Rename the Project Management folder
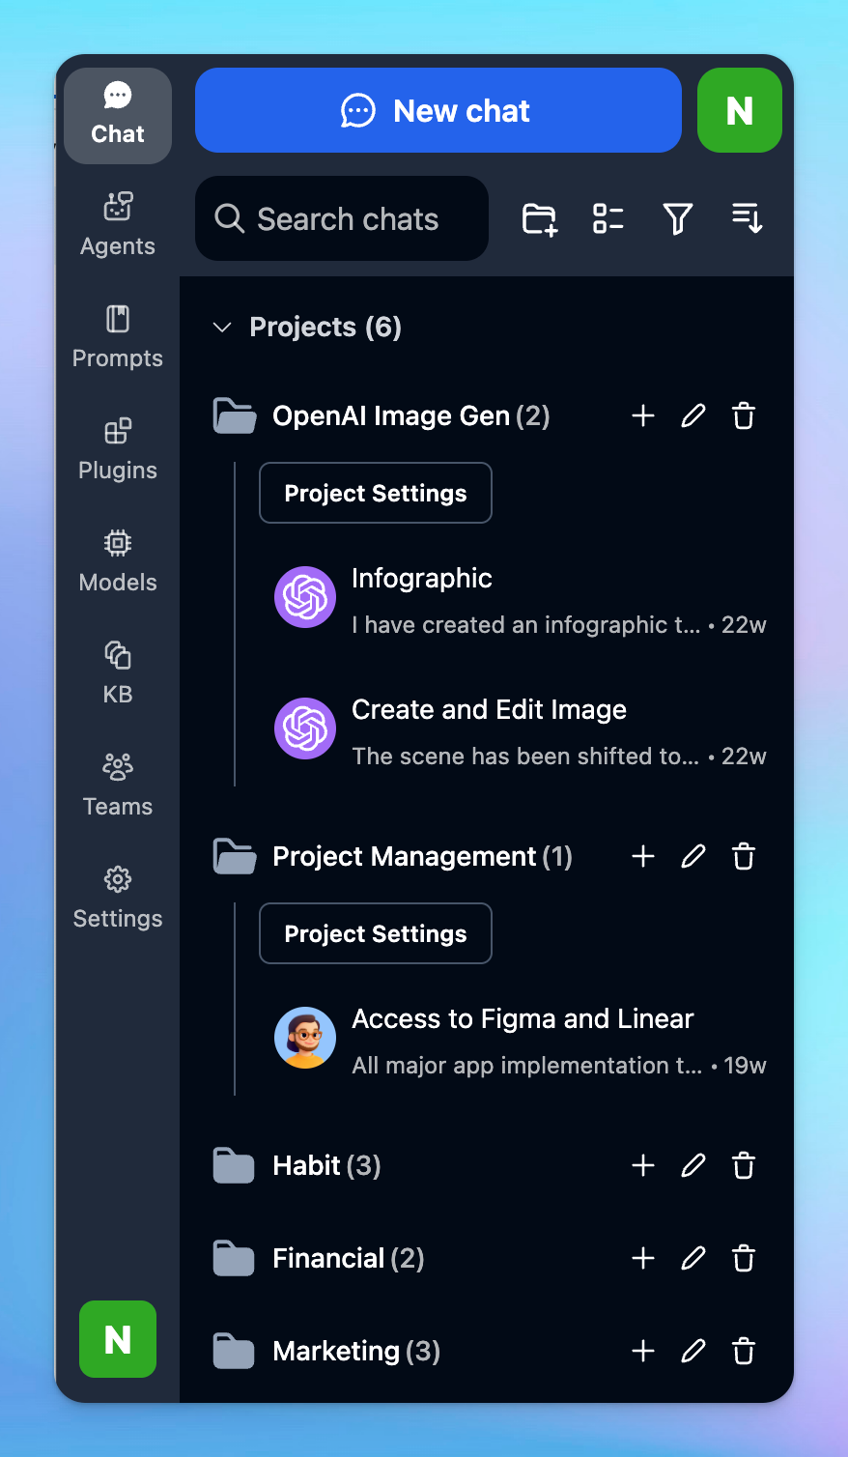848x1457 pixels. [x=693, y=857]
